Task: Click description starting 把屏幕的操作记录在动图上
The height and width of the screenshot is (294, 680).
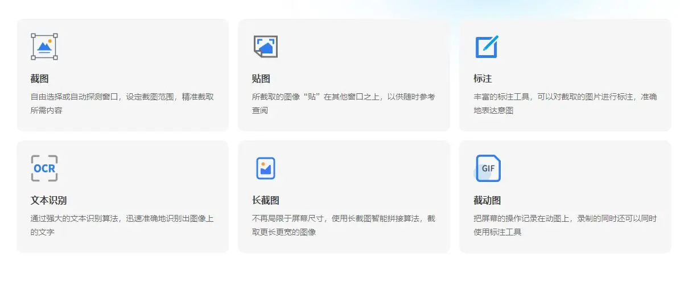Action: [x=566, y=226]
